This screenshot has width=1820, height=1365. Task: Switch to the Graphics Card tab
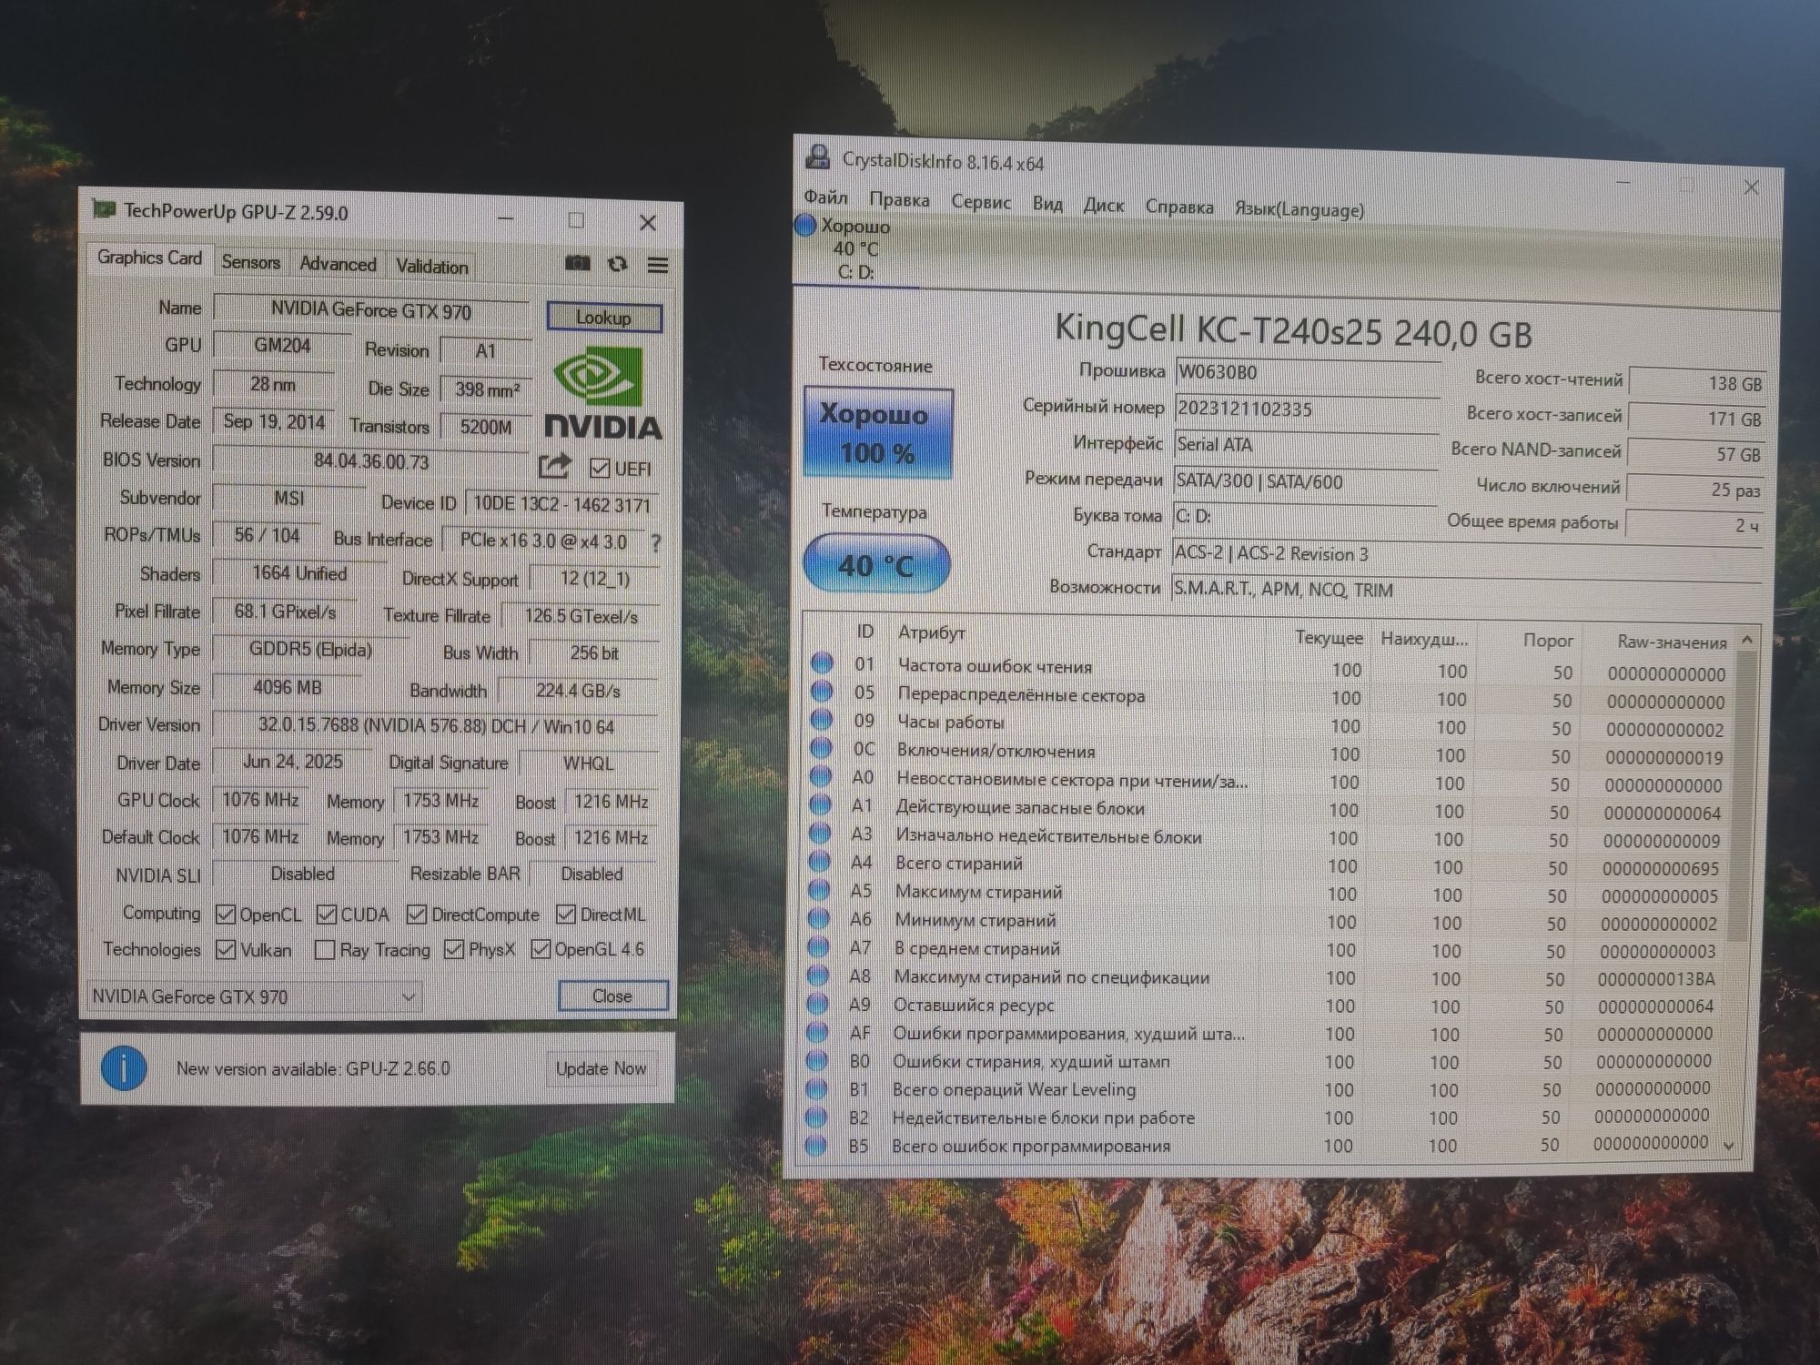pos(150,258)
